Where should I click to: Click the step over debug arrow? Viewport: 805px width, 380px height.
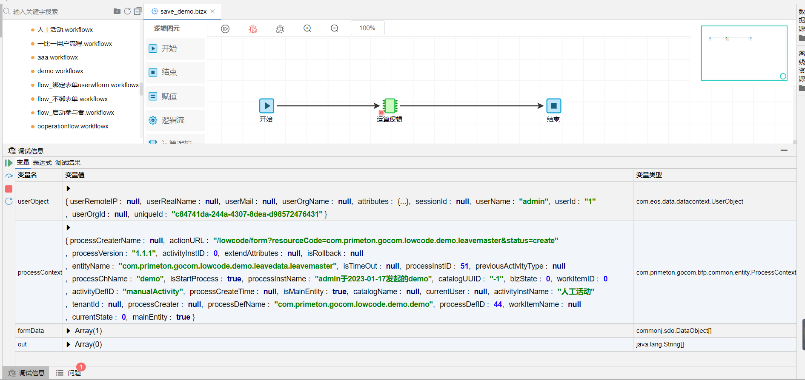click(x=9, y=176)
